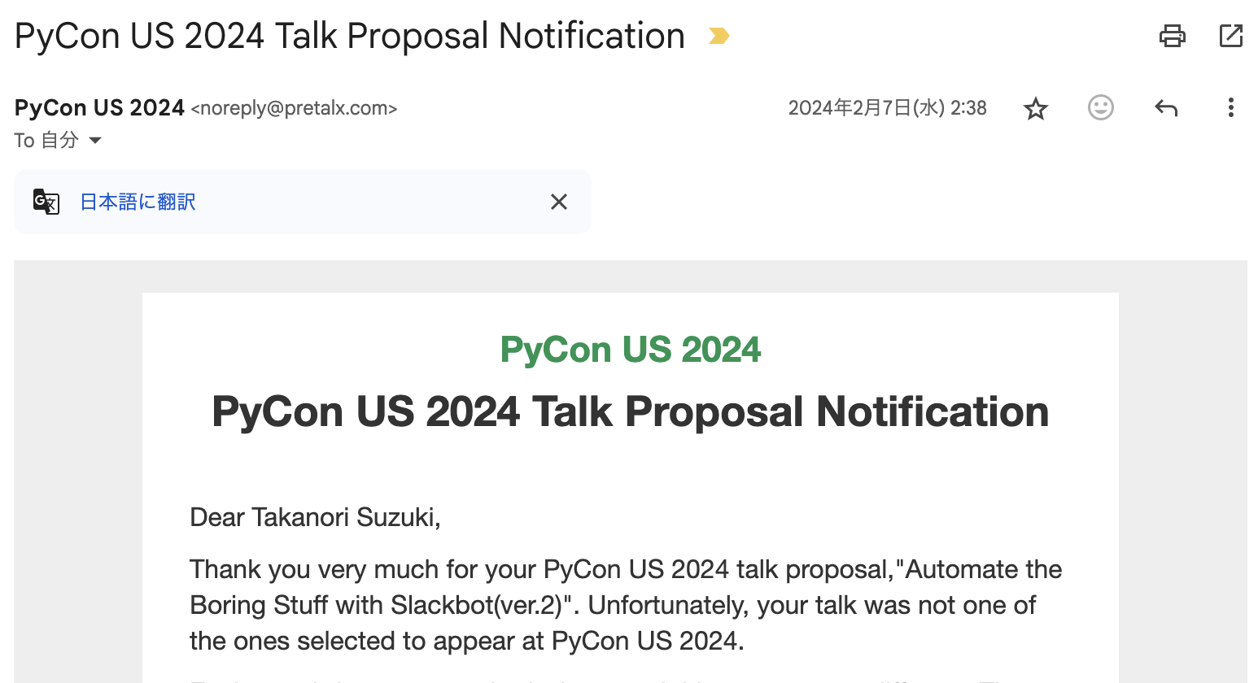This screenshot has height=683, width=1258.
Task: Click the Dear Takanori Suzuki greeting
Action: click(315, 517)
